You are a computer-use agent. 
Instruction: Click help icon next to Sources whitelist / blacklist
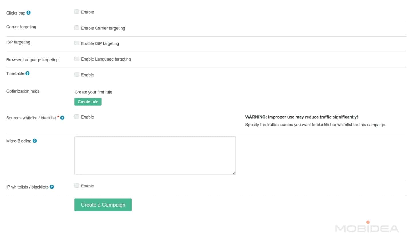click(62, 118)
